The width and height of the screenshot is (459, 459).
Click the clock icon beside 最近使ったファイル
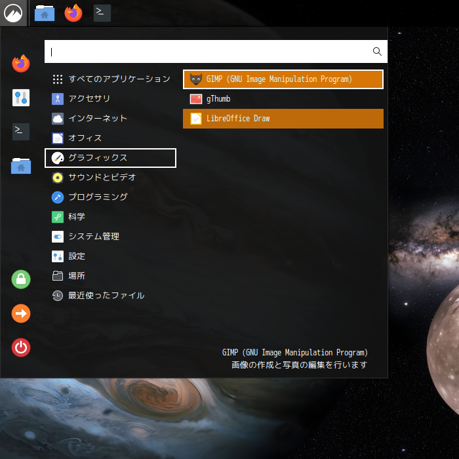(x=58, y=296)
